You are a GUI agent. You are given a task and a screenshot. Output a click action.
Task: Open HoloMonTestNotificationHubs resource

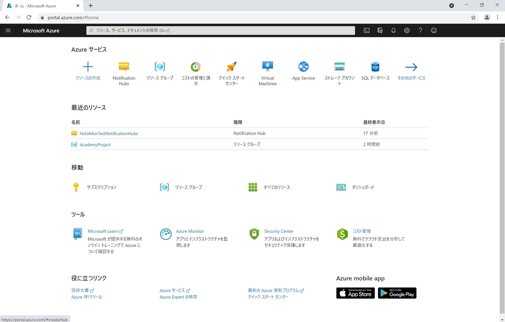(109, 133)
